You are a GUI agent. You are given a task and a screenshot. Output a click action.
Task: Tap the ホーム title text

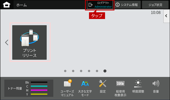21,5
